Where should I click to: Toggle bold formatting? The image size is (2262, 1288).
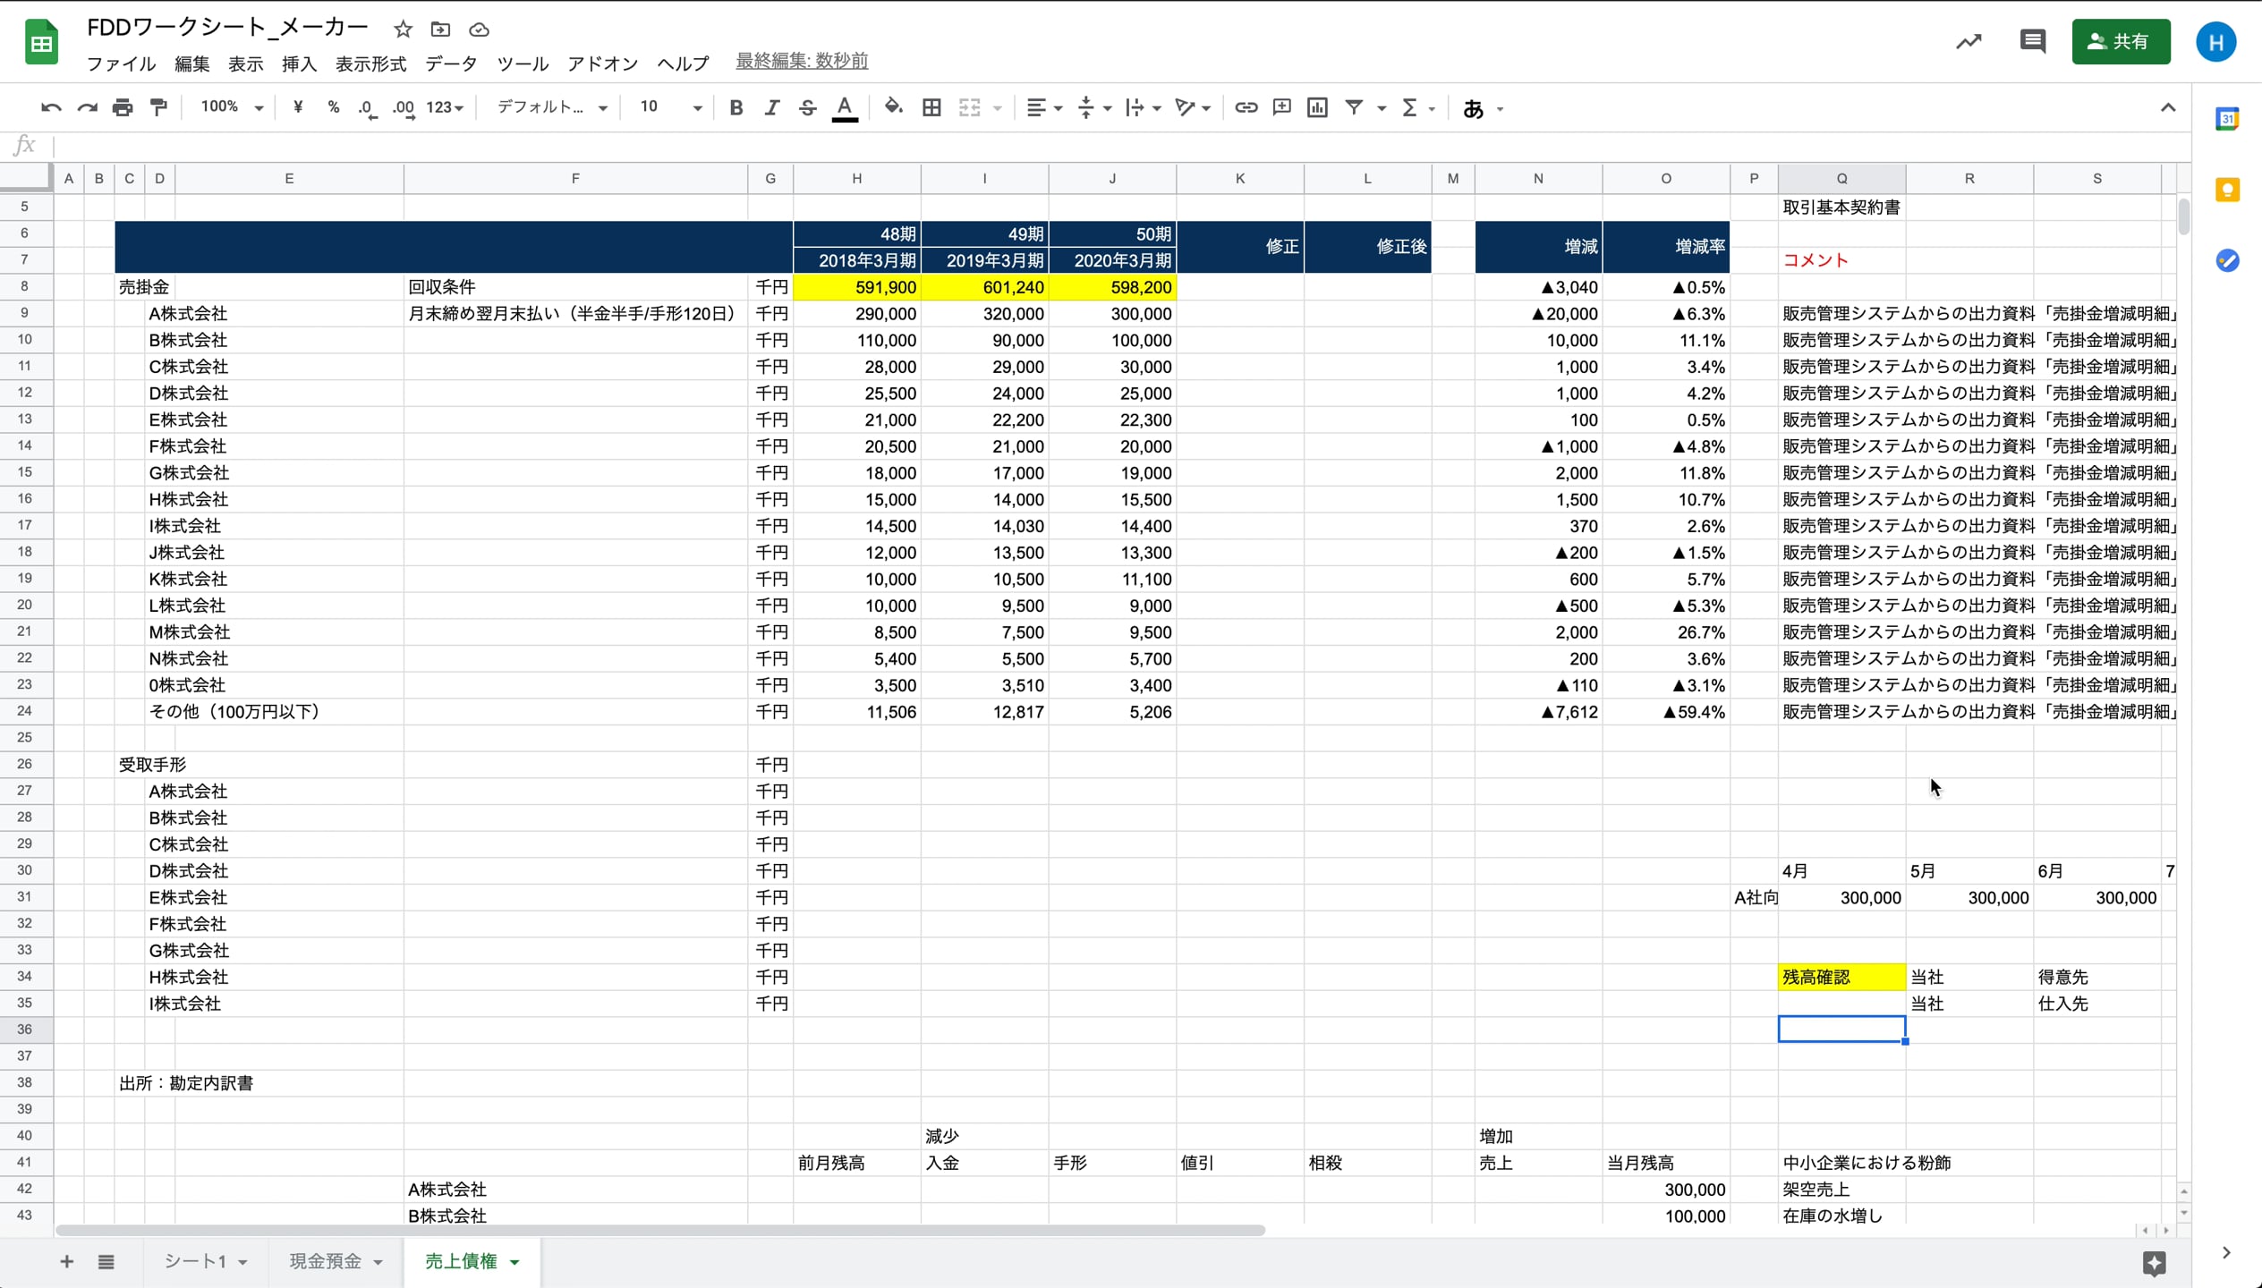(736, 108)
